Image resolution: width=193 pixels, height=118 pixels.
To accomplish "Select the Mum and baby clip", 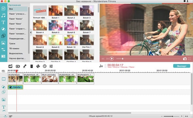I will tap(50, 79).
